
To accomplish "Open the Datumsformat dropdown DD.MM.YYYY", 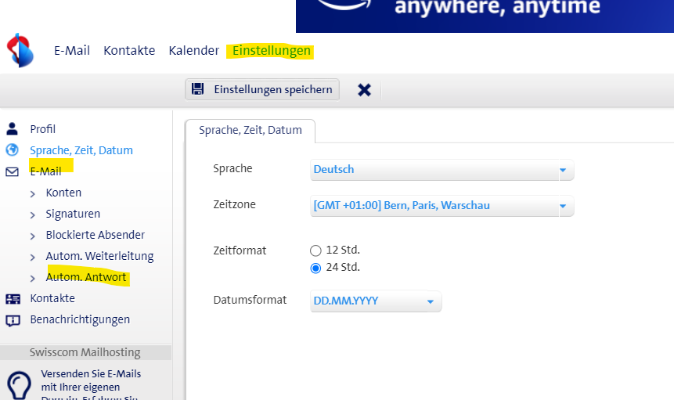I will [x=376, y=301].
